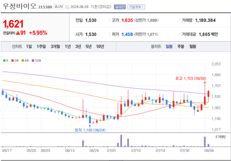Screen dimensions: 231x161
Task: Select the 3개월 line chart tab
Action: pyautogui.click(x=55, y=47)
